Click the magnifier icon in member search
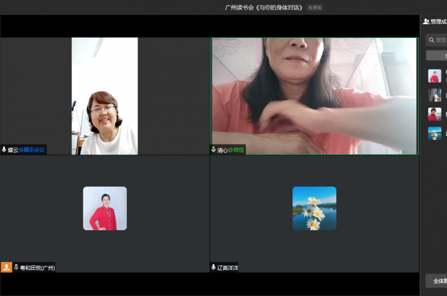This screenshot has width=447, height=296. click(431, 40)
